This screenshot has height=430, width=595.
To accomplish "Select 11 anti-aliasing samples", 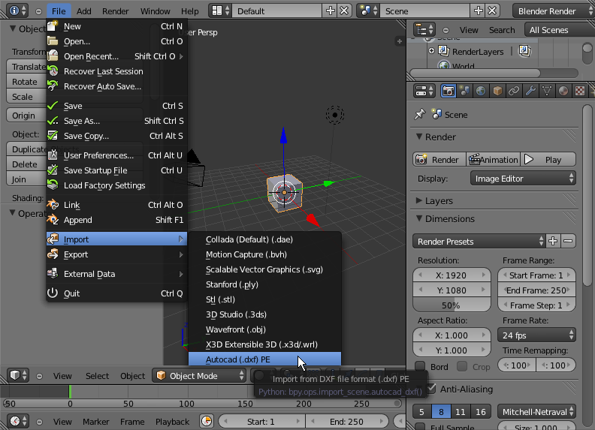I will coord(461,412).
